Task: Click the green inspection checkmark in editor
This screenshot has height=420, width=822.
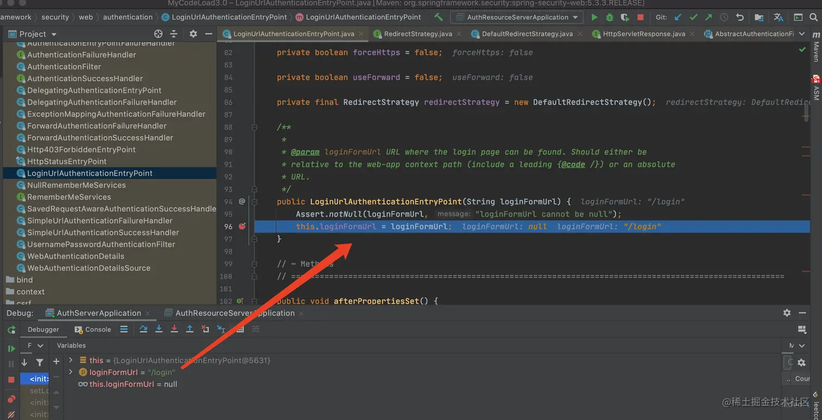Action: coord(802,49)
